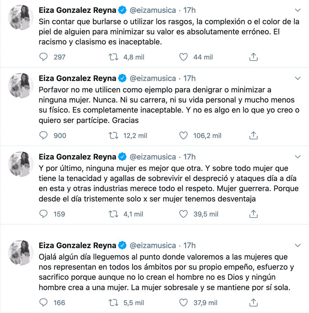
Task: Open the 17h timestamp on second tweet
Action: (190, 79)
